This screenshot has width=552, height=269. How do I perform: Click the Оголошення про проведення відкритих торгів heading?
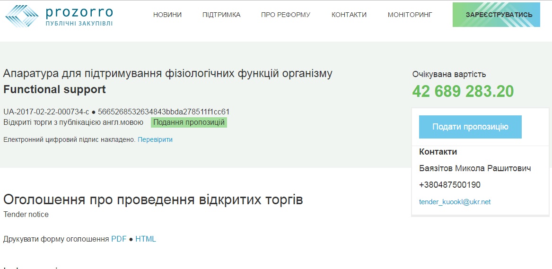click(153, 200)
